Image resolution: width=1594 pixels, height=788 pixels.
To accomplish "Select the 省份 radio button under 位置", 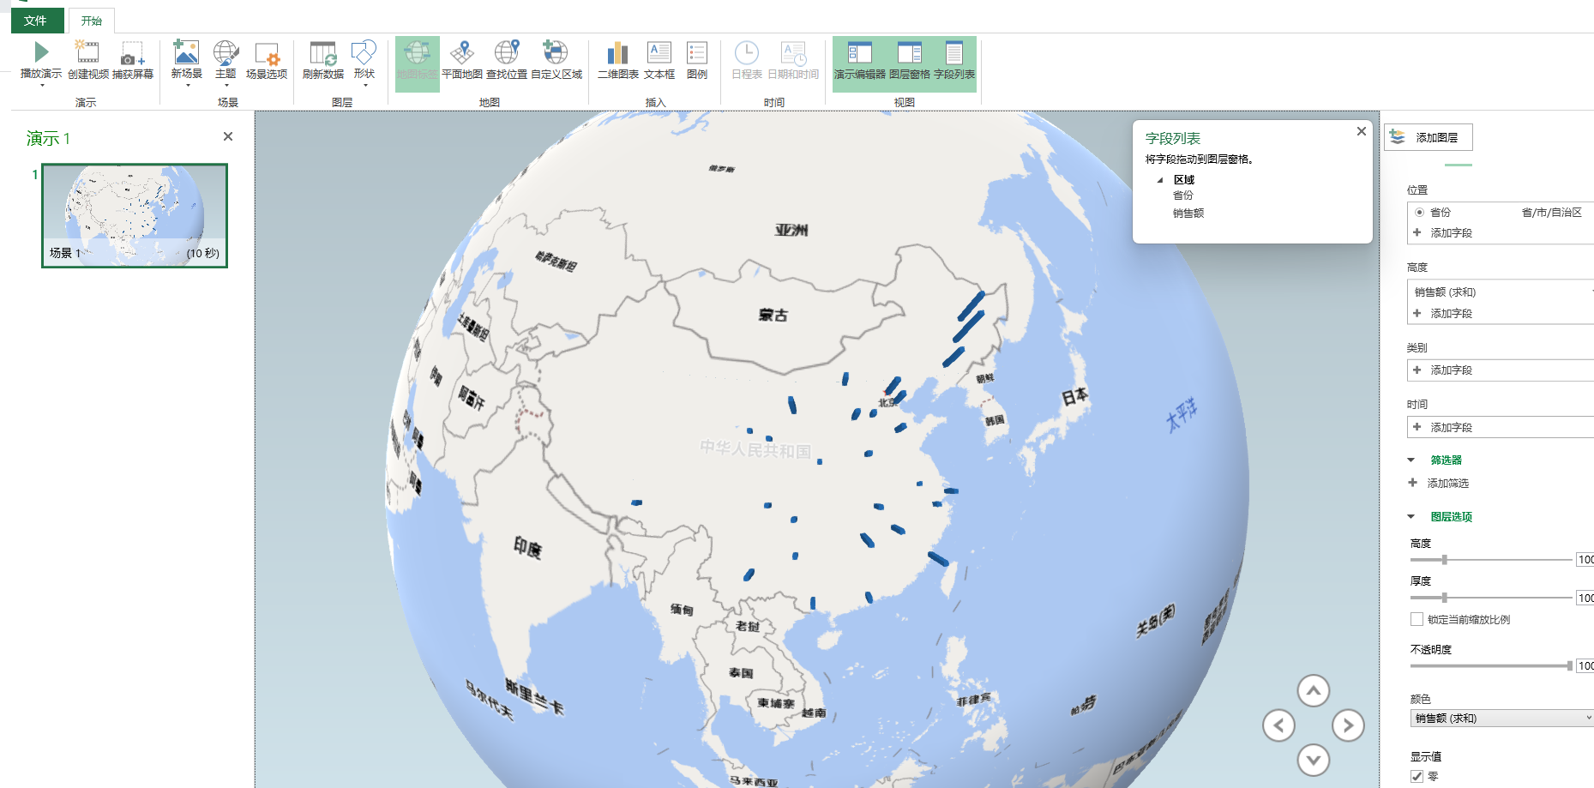I will [x=1419, y=212].
